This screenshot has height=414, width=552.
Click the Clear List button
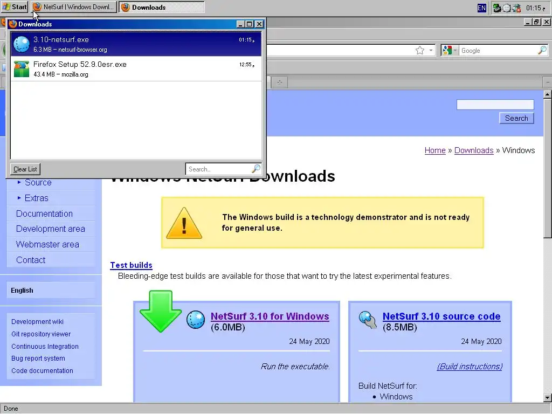point(25,169)
